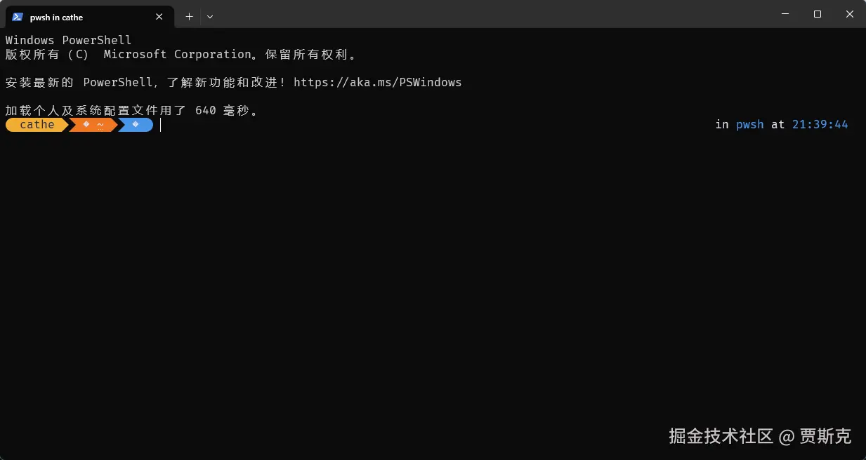Screen dimensions: 866x460
Task: Close the "pwsh in cathe" tab
Action: click(159, 17)
